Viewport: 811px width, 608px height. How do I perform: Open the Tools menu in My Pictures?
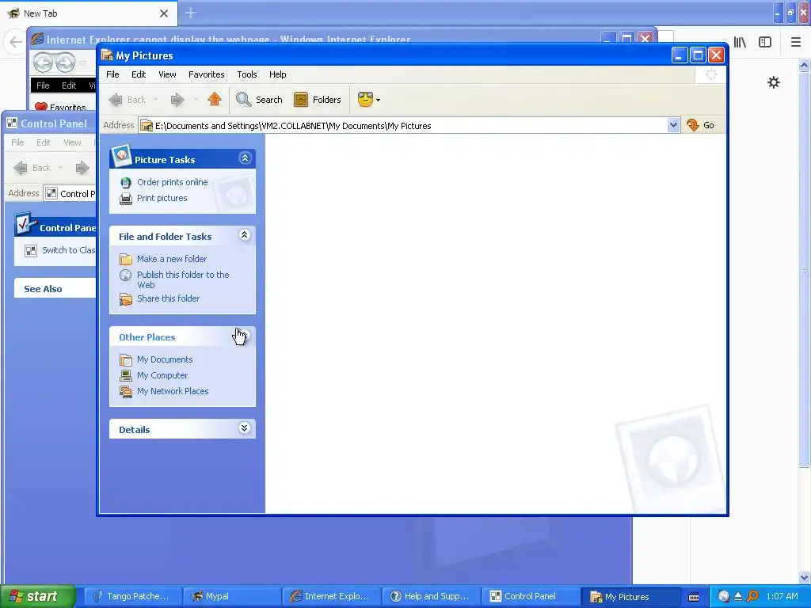247,74
